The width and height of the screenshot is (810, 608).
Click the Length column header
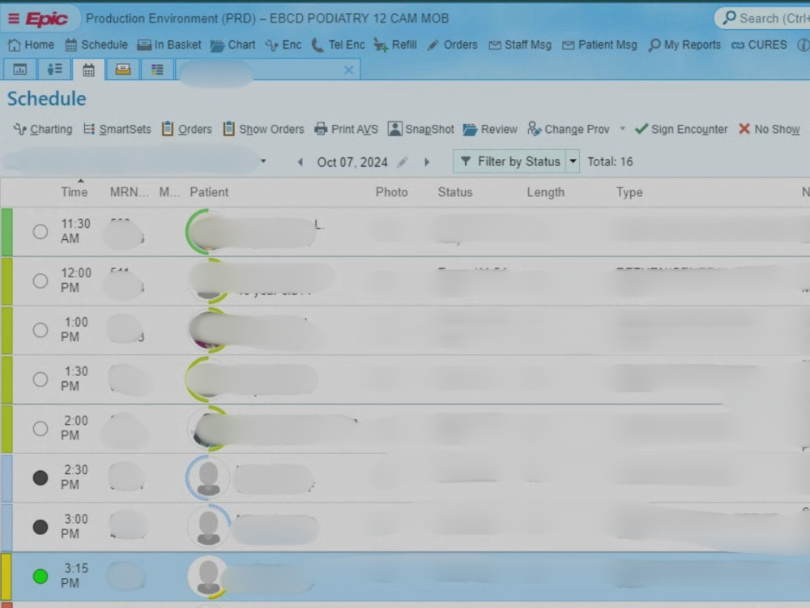point(545,192)
